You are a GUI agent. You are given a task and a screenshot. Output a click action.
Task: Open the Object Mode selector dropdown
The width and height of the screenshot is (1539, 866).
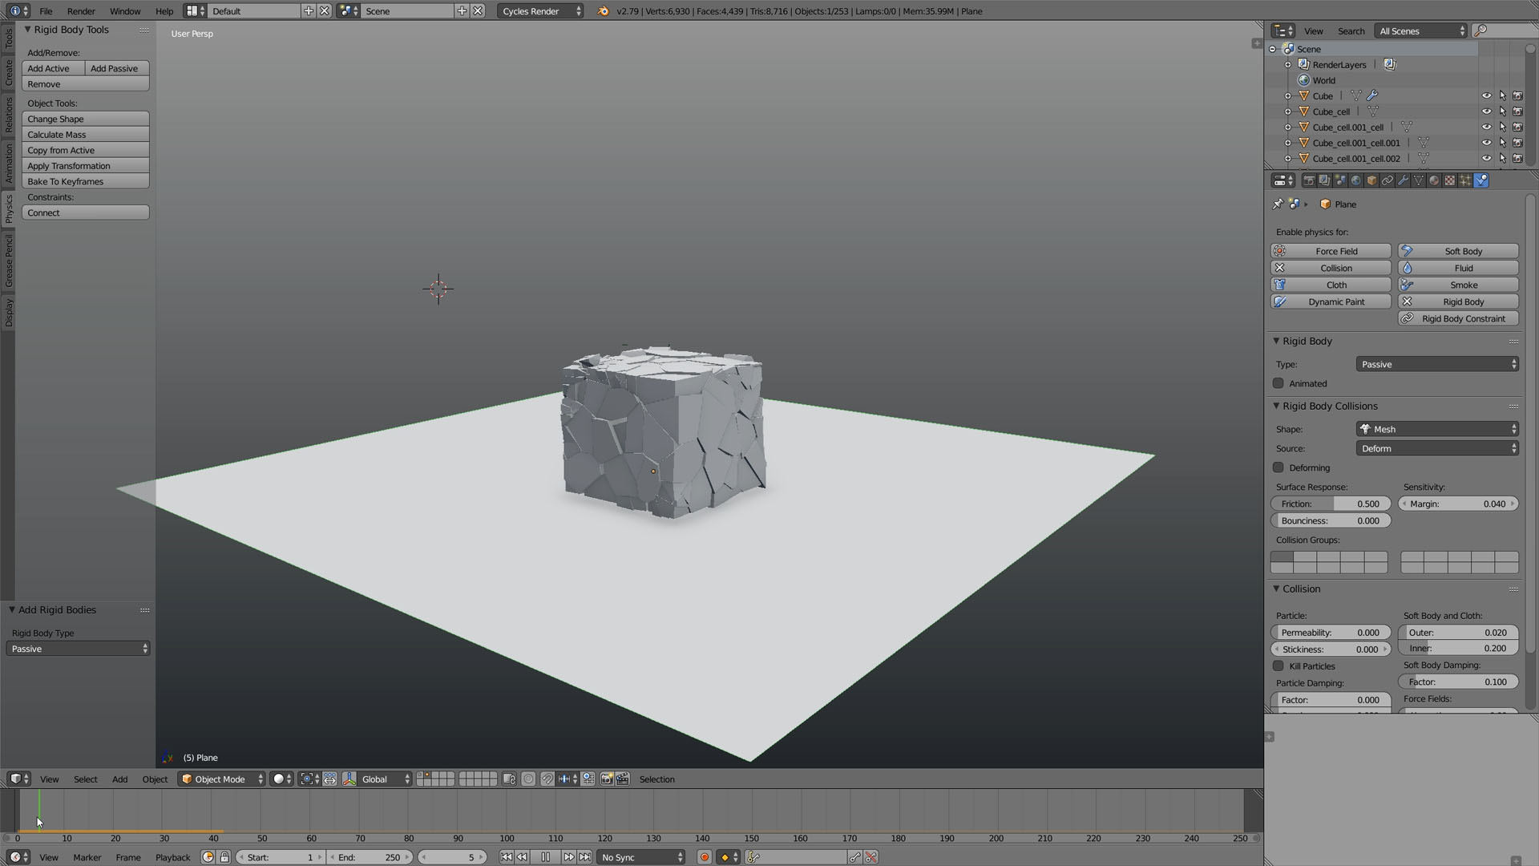tap(222, 779)
